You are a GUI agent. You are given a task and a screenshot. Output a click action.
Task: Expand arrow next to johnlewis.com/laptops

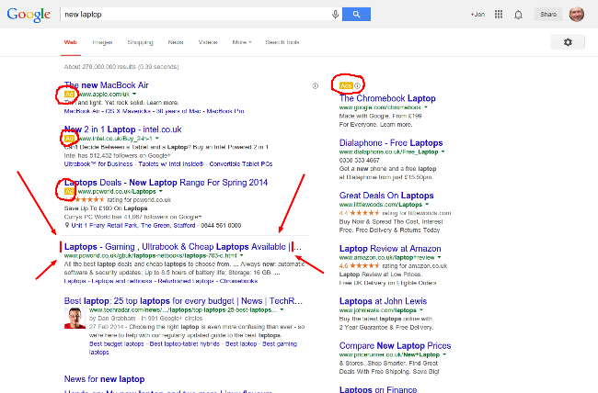click(x=421, y=310)
